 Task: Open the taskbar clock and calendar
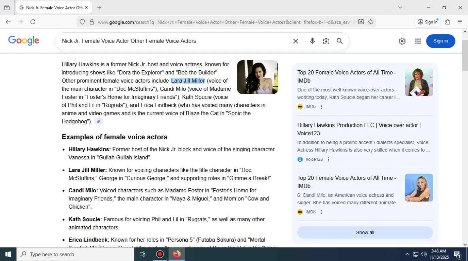pos(438,254)
